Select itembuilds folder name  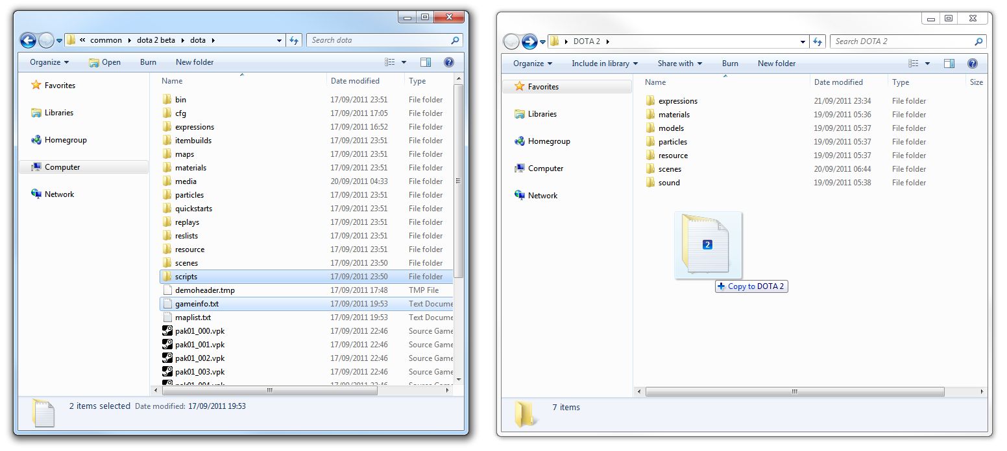tap(193, 141)
